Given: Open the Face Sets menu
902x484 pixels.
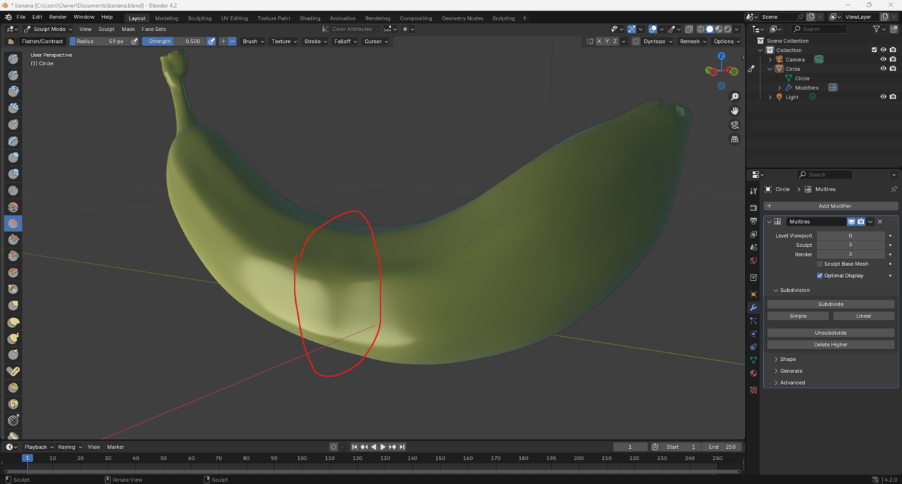Looking at the screenshot, I should pos(154,29).
